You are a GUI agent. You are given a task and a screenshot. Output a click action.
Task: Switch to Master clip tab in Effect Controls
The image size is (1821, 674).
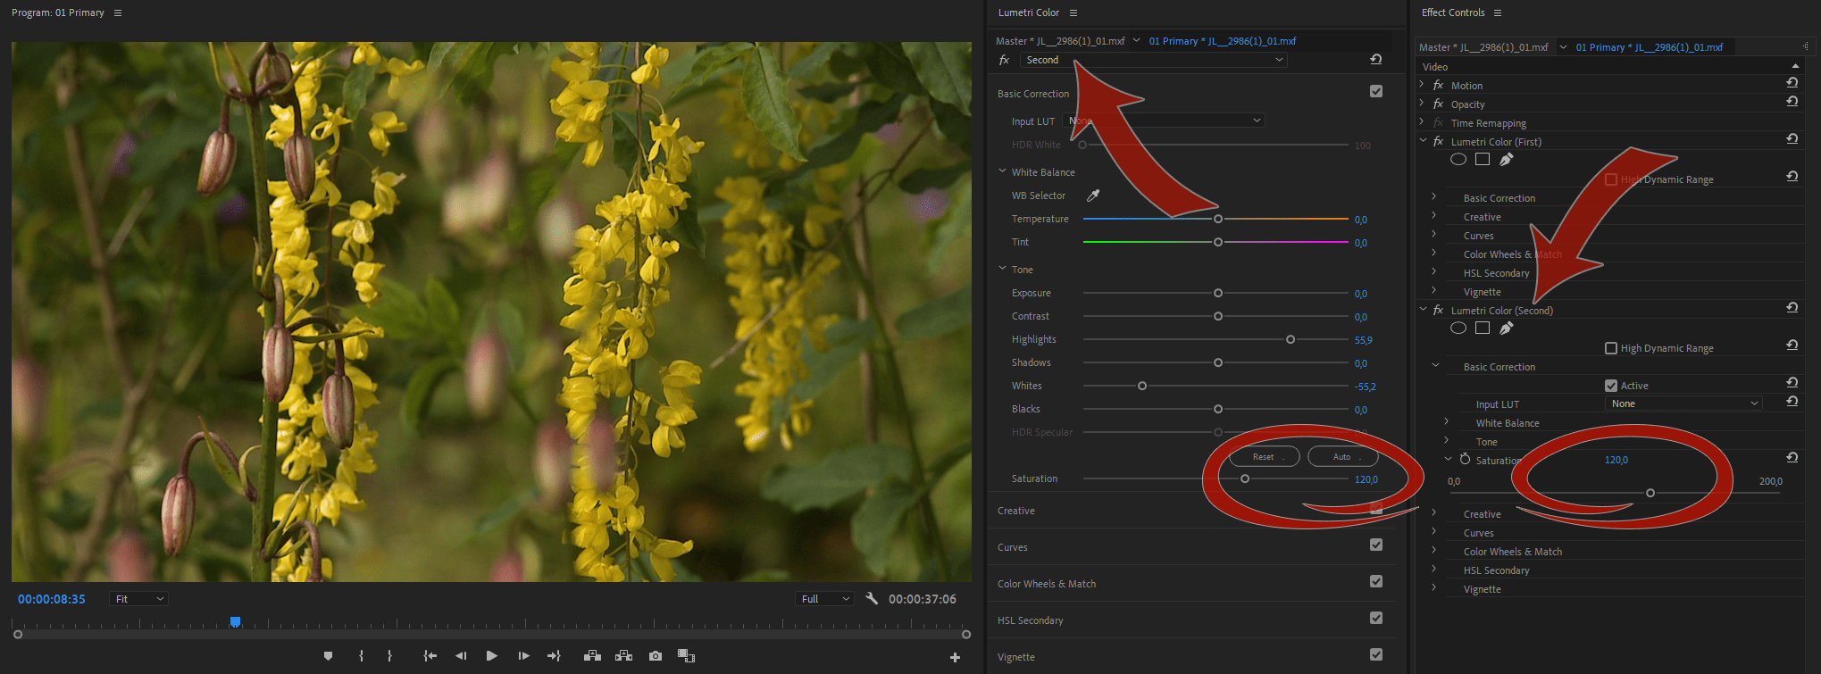(x=1483, y=47)
